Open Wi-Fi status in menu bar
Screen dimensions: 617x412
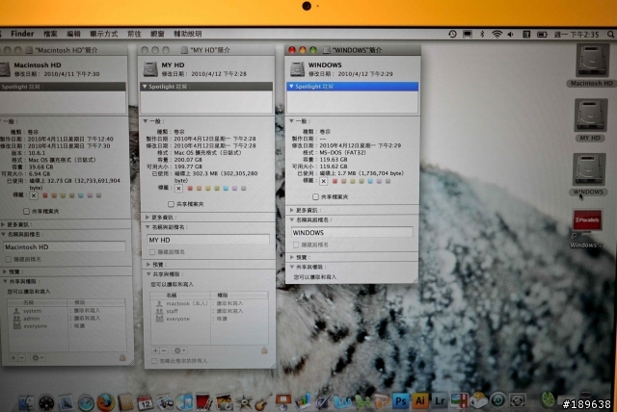497,35
